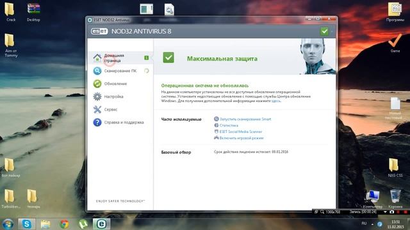The height and width of the screenshot is (230, 410).
Task: Open Skype from the taskbar
Action: [27, 224]
